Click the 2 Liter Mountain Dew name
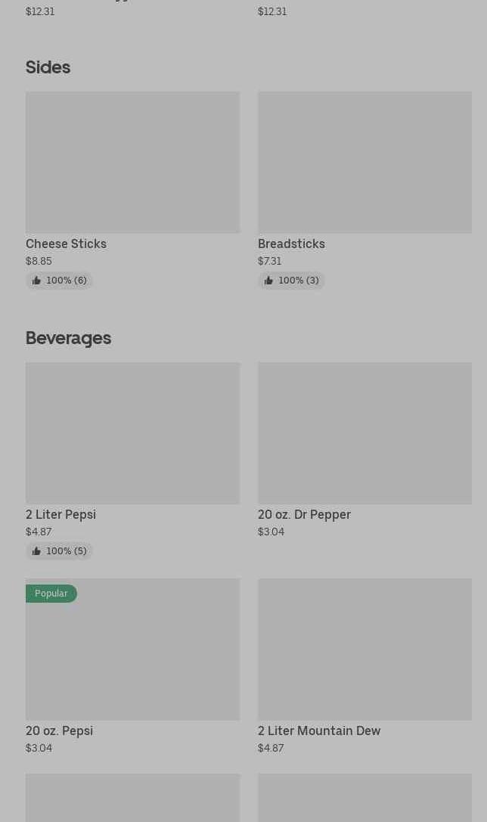This screenshot has width=487, height=822. (319, 730)
